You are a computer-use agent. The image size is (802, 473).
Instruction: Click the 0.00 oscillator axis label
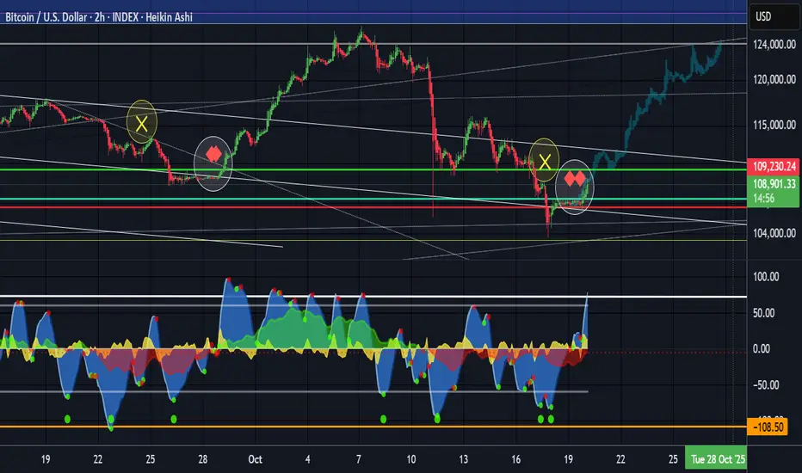pyautogui.click(x=761, y=349)
